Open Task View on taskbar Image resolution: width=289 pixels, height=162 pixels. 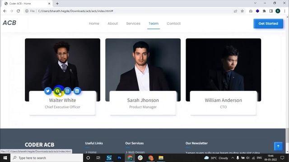[x=98, y=158]
